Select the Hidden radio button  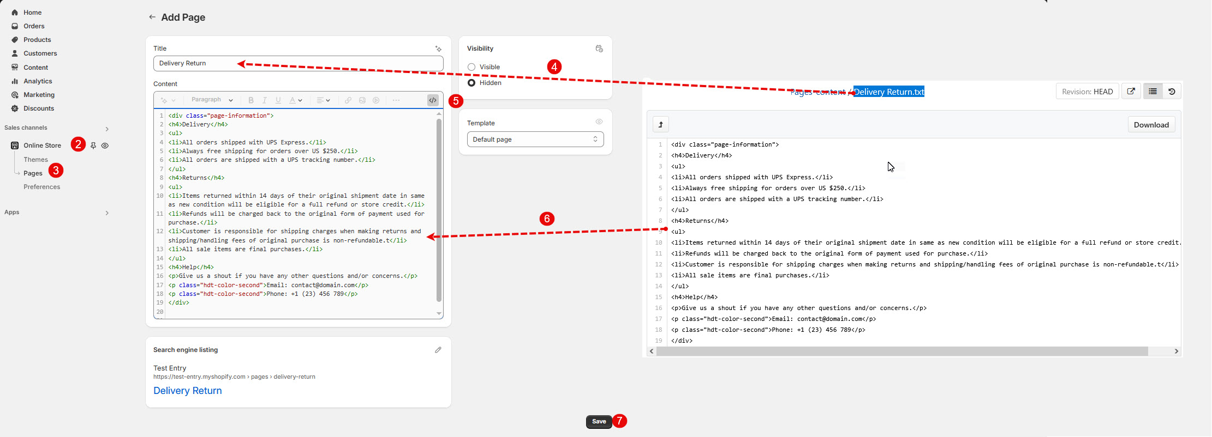coord(471,83)
